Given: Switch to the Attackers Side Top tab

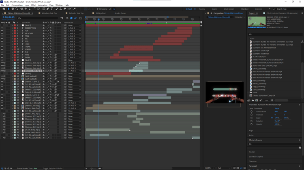Looking at the screenshot, I should point(49,13).
